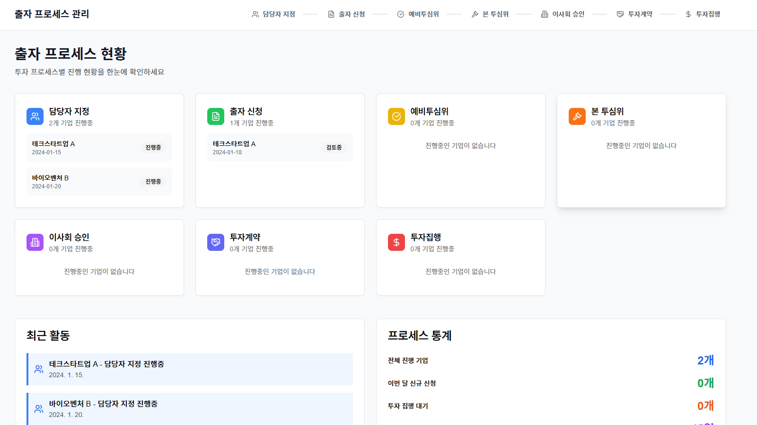Select the 예비투심위 card title
This screenshot has height=425, width=757.
(x=430, y=111)
